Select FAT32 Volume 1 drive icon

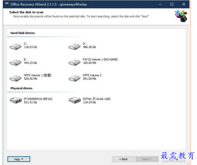click(74, 63)
